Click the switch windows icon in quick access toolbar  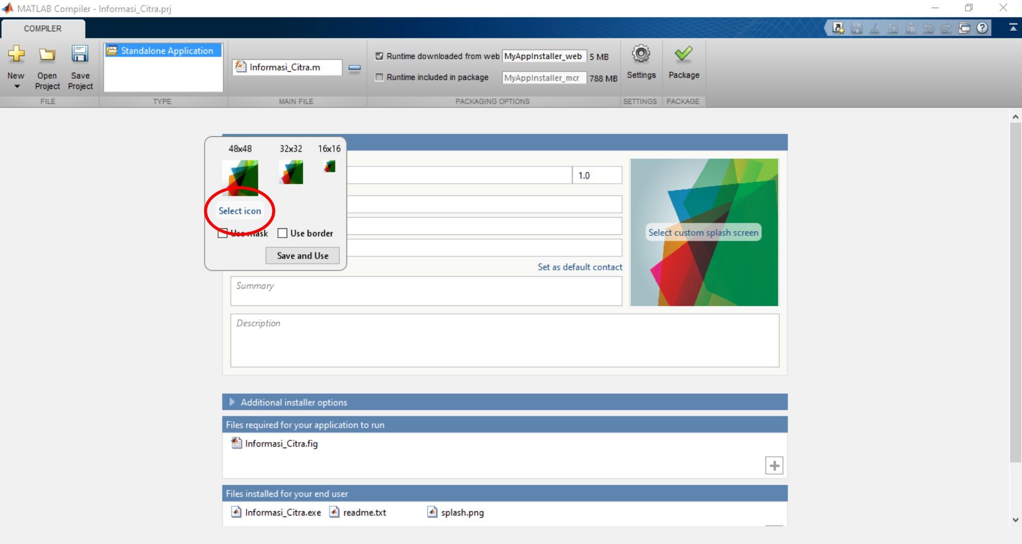[964, 28]
